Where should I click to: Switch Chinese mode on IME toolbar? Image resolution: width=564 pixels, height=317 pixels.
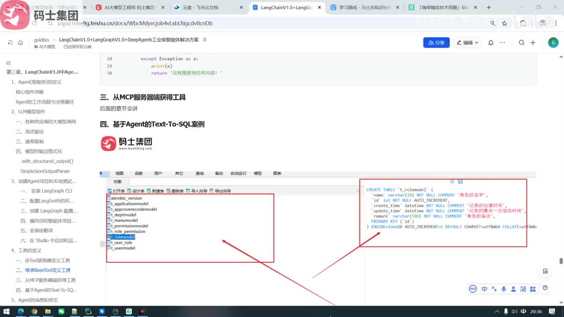[x=484, y=289]
